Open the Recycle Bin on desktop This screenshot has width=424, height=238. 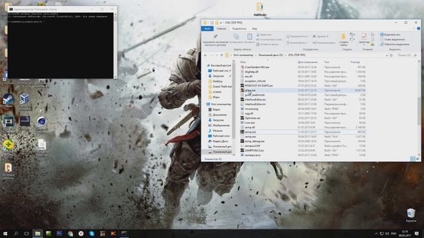click(x=411, y=215)
